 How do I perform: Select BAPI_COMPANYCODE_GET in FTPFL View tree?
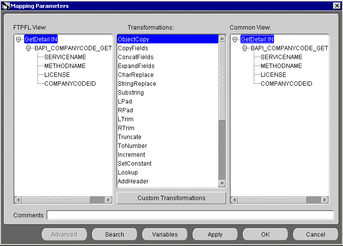click(x=73, y=48)
